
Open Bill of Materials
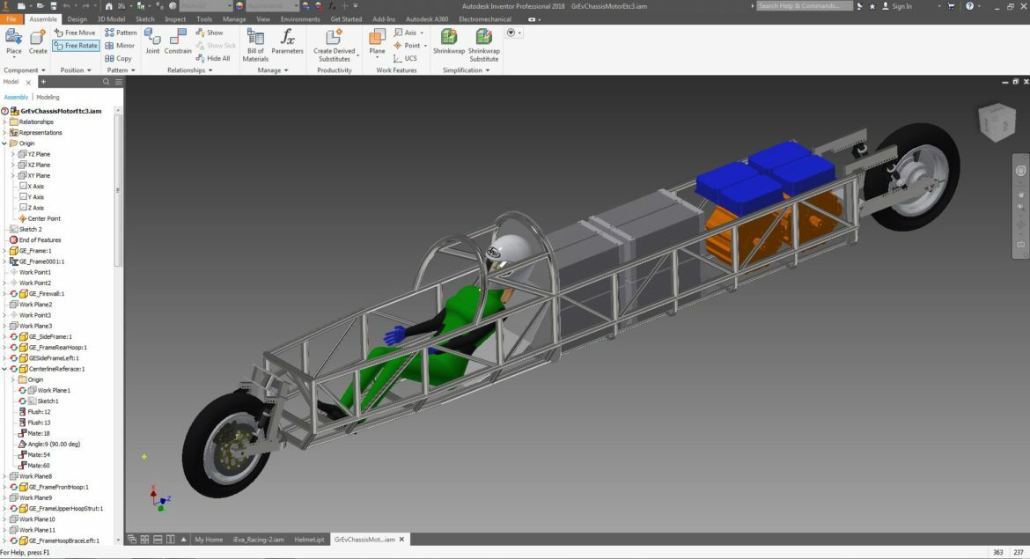[255, 37]
